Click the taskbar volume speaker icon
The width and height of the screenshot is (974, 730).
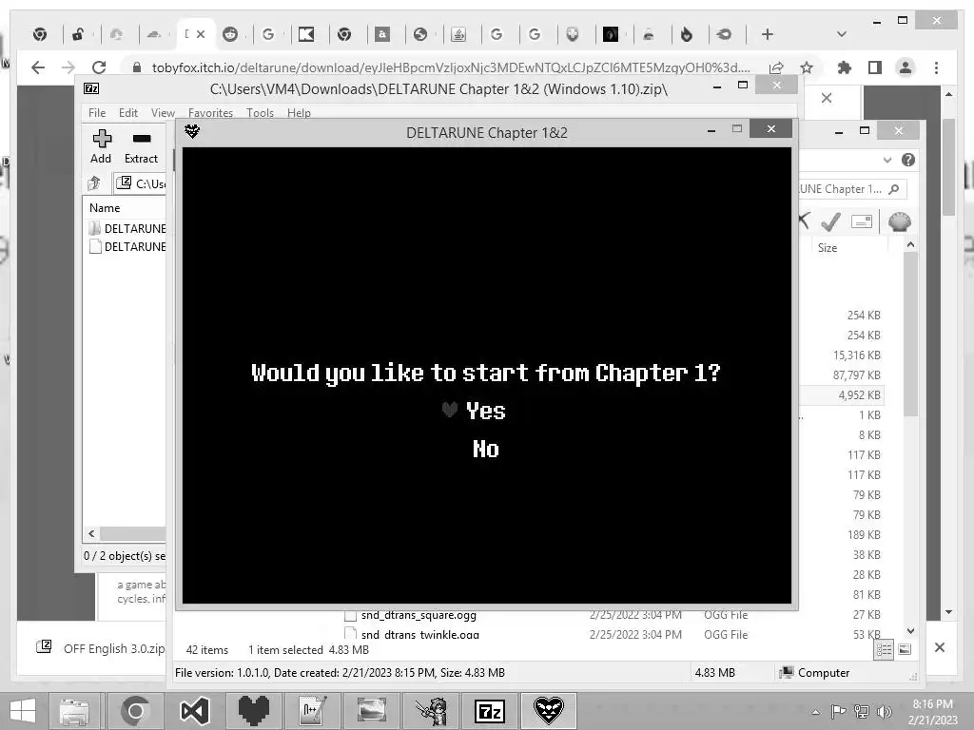pyautogui.click(x=885, y=711)
